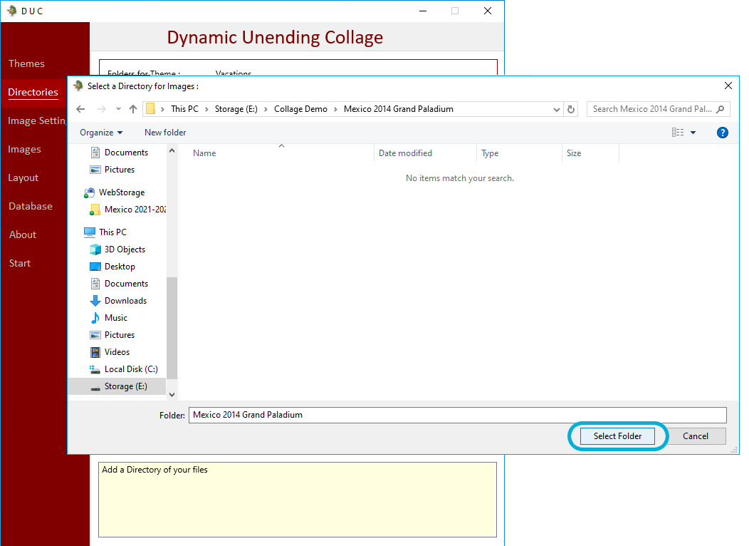This screenshot has width=749, height=546.
Task: Open Image Settings in DUC sidebar
Action: click(x=37, y=120)
